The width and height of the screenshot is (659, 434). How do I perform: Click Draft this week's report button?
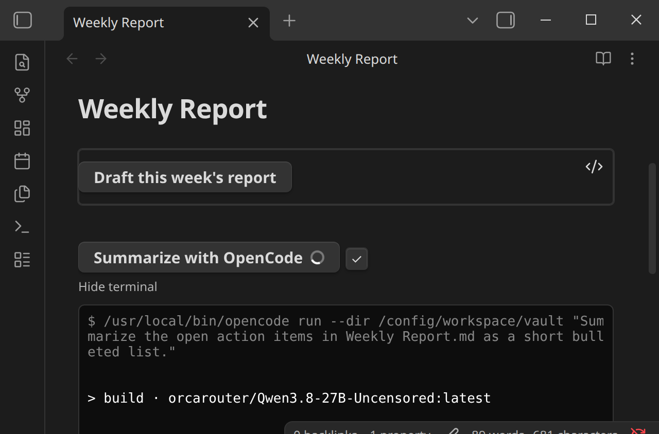click(185, 177)
